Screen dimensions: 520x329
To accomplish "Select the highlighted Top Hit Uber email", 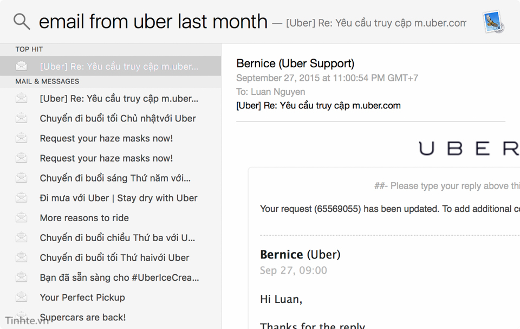I will click(x=110, y=66).
